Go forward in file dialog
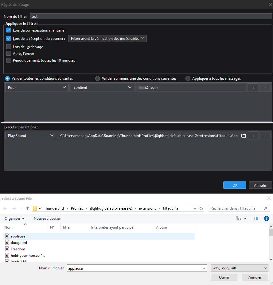Screen dimensions: 273x285 tap(14, 208)
